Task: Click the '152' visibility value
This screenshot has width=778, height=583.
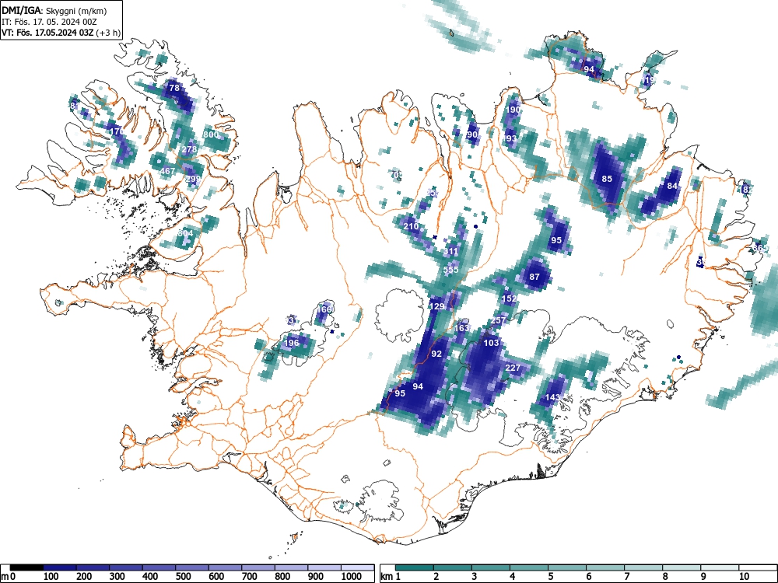Action: [x=509, y=298]
